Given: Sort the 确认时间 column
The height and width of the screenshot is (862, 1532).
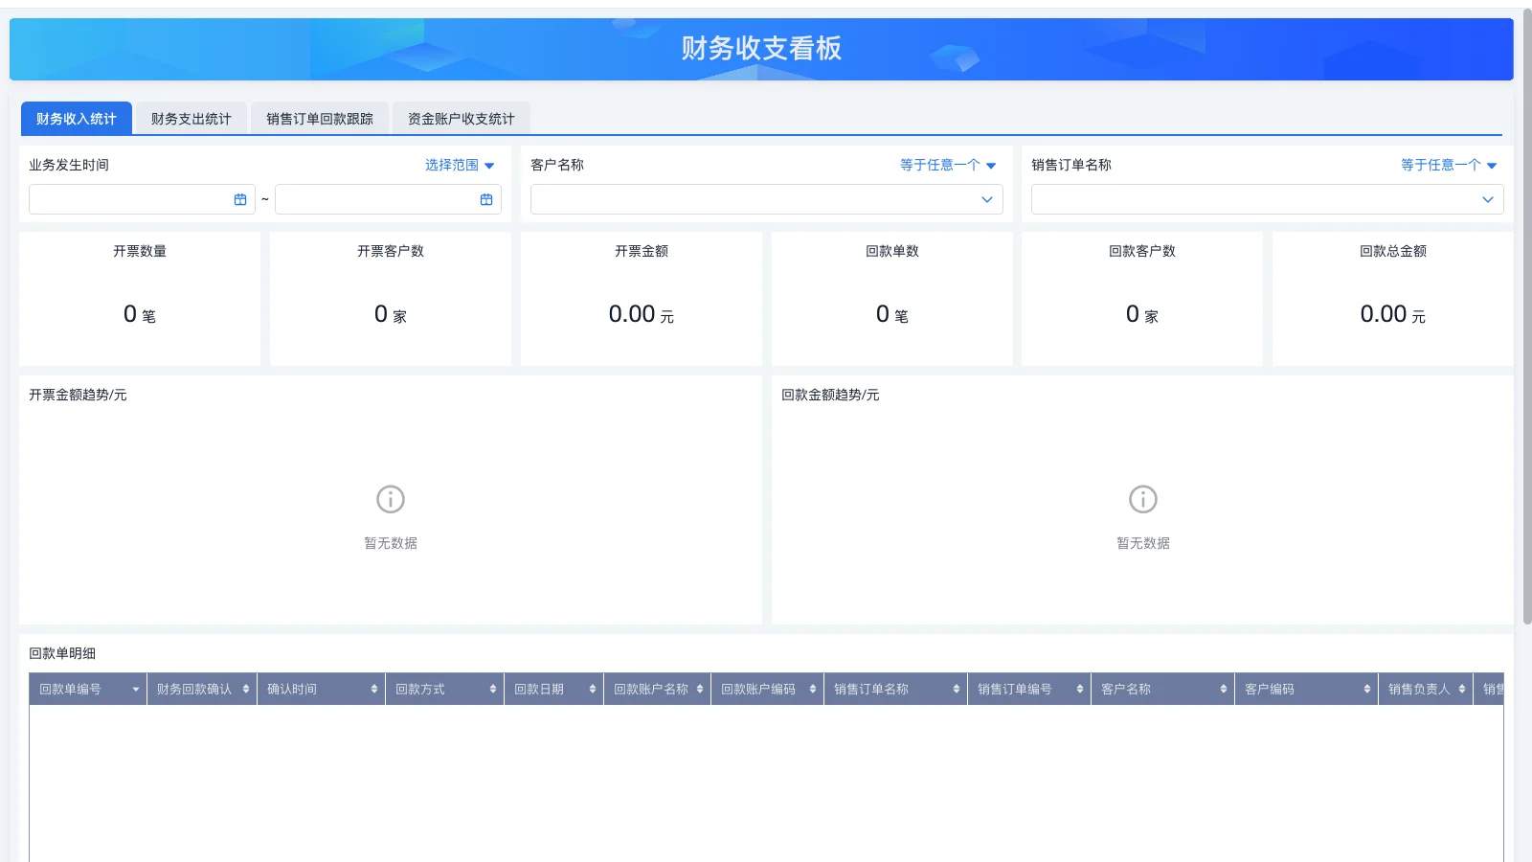Looking at the screenshot, I should 373,689.
